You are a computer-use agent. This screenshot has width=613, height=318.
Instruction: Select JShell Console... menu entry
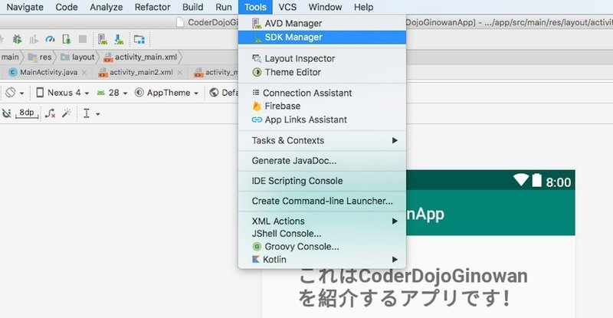click(x=322, y=234)
